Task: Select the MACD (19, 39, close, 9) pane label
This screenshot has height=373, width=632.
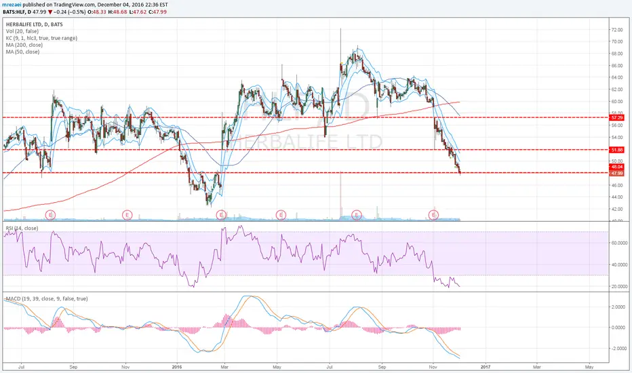Action: (x=47, y=299)
